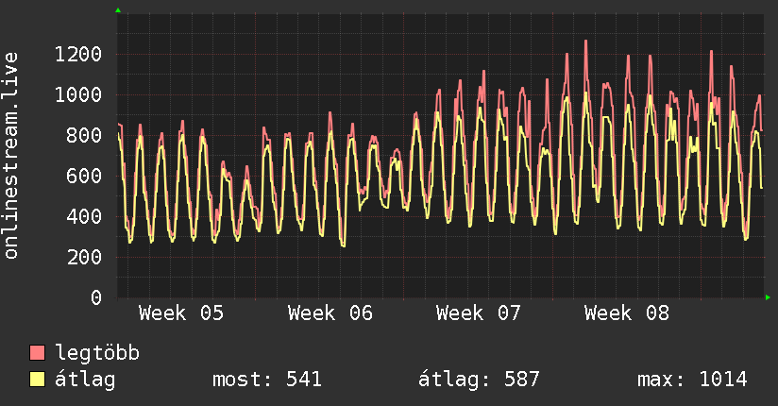Select the 'átlag: 587' statistic text
The image size is (778, 406).
point(479,380)
